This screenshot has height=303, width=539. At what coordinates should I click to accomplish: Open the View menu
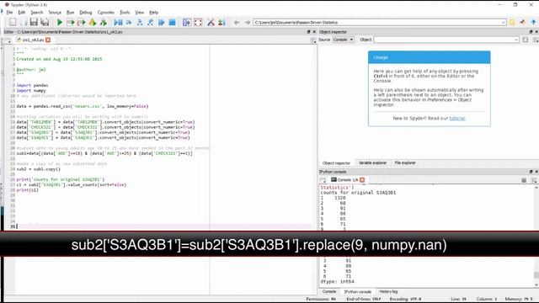(140, 13)
